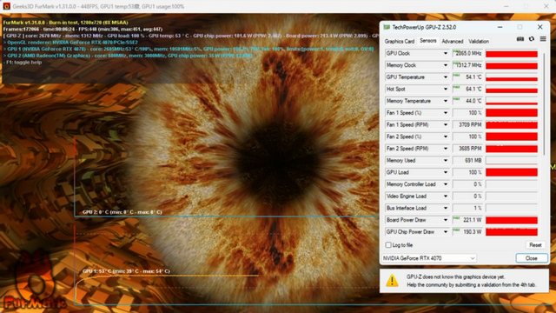
Task: Click the GPU 2 temperature graph label in FurMark
Action: [x=122, y=212]
